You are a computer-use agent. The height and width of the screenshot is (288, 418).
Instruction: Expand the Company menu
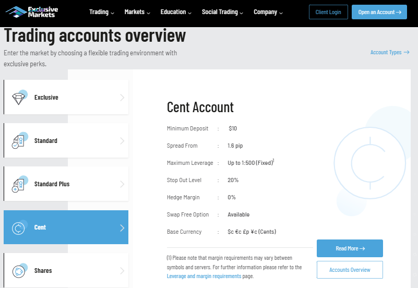pos(268,12)
